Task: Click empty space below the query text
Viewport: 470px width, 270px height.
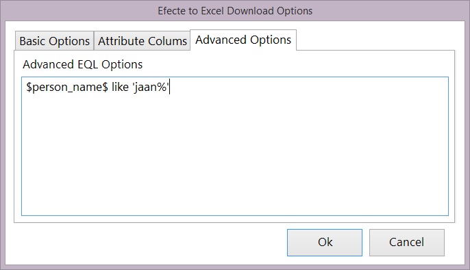Action: point(235,155)
